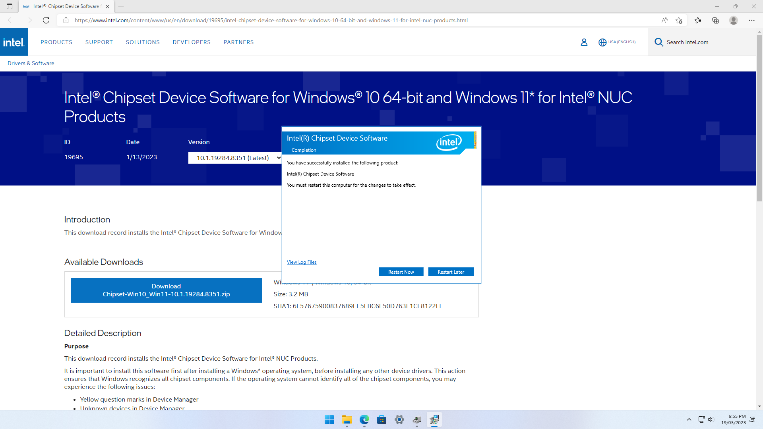This screenshot has height=429, width=763.
Task: Click Yellow question marks bullet item
Action: coord(139,400)
